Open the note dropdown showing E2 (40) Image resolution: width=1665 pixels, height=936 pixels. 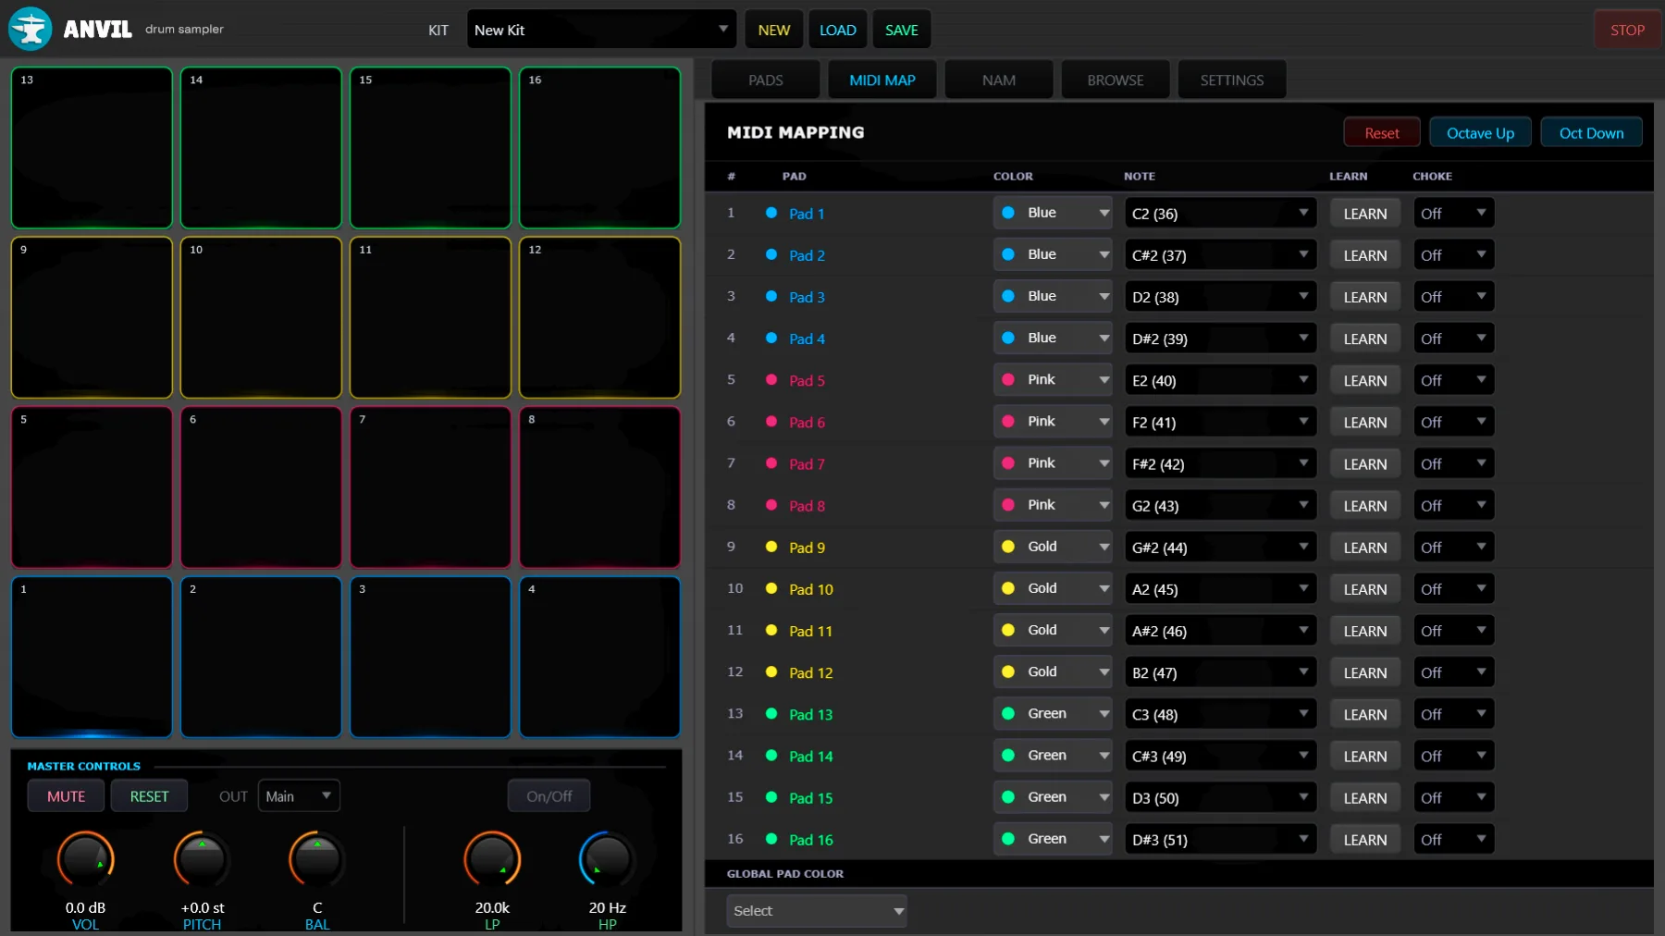1220,380
